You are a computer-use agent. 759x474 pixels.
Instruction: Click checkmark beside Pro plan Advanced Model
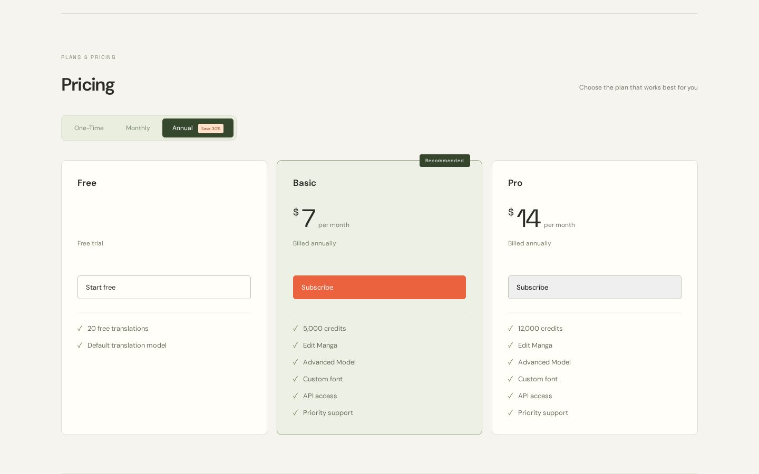pyautogui.click(x=511, y=362)
